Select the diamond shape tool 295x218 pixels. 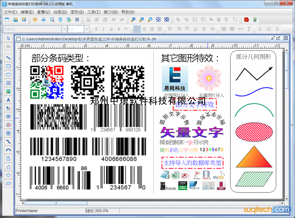[x=8, y=175]
